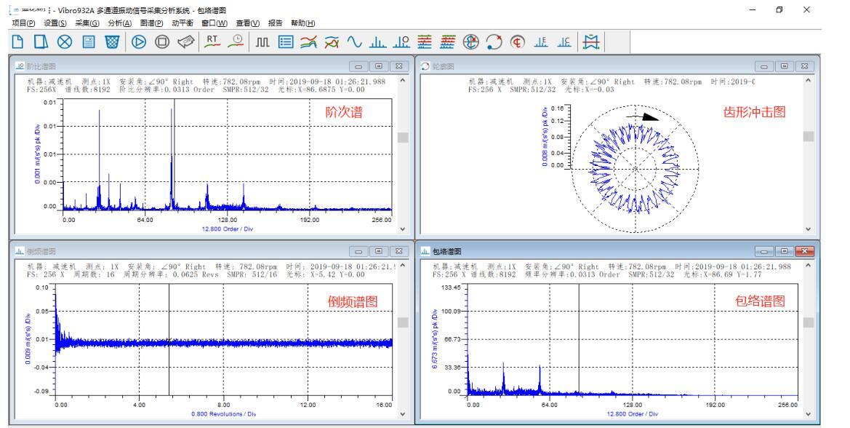Click the 包络谱图 window title icon
Viewport: 850px width, 428px height.
click(426, 251)
